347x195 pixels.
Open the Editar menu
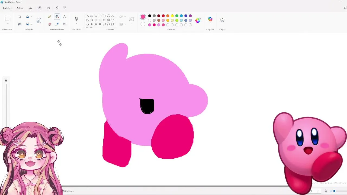point(20,8)
